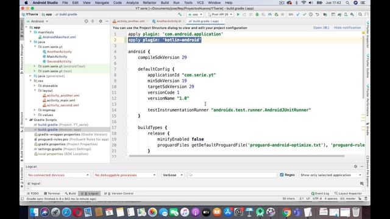Collapse the Gradle Scripts node
Image resolution: width=390 pixels, height=219 pixels.
click(26, 120)
